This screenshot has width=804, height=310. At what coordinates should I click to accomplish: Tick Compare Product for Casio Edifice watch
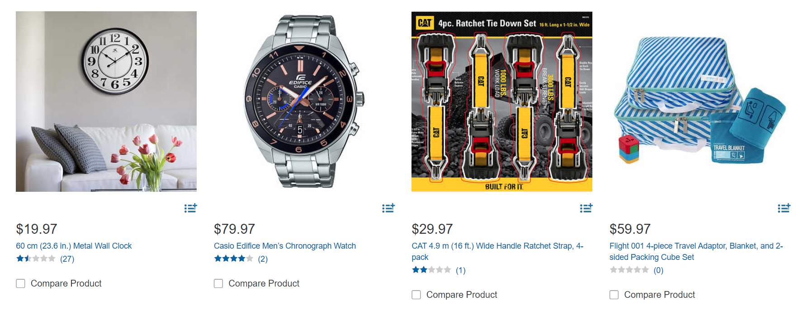(x=218, y=283)
